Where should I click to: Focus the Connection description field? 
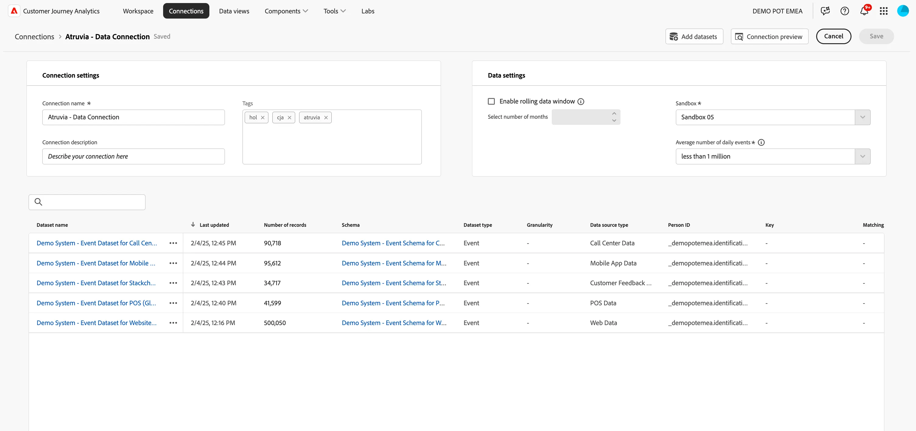pyautogui.click(x=133, y=156)
